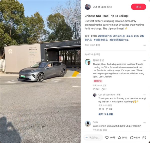Focus the 说点什么 comment input box

coord(93,137)
